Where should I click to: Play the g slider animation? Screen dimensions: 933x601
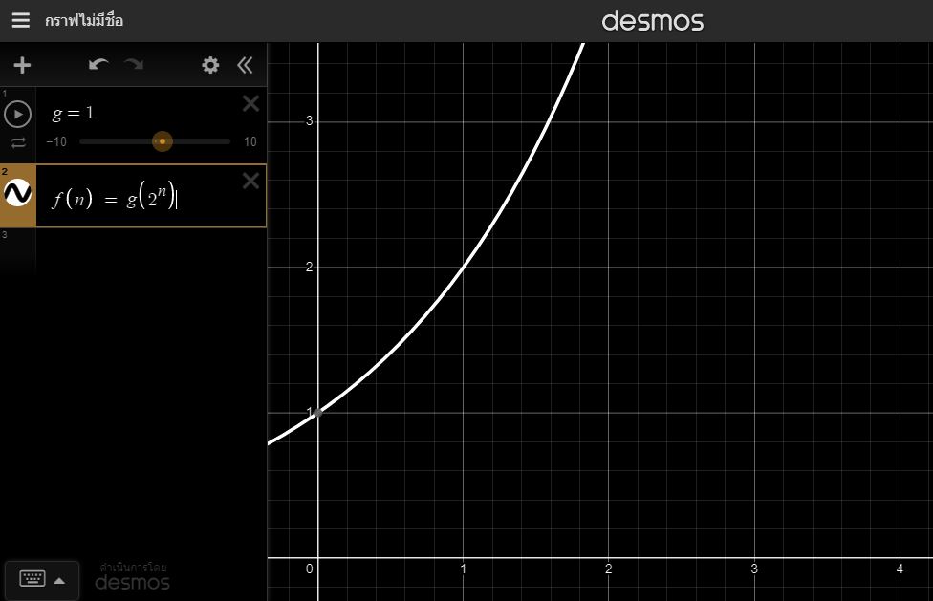pos(17,115)
